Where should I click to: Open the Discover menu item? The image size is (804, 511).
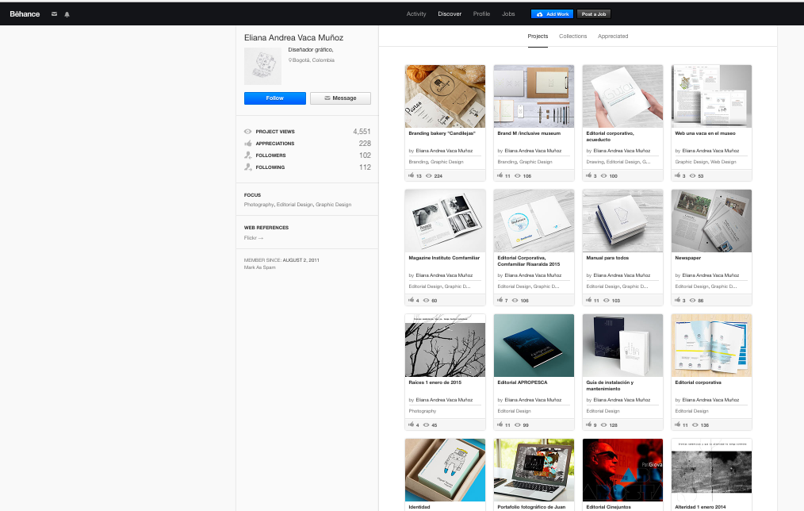pyautogui.click(x=450, y=14)
